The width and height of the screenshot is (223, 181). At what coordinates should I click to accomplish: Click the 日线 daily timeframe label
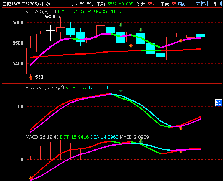click(x=46, y=4)
